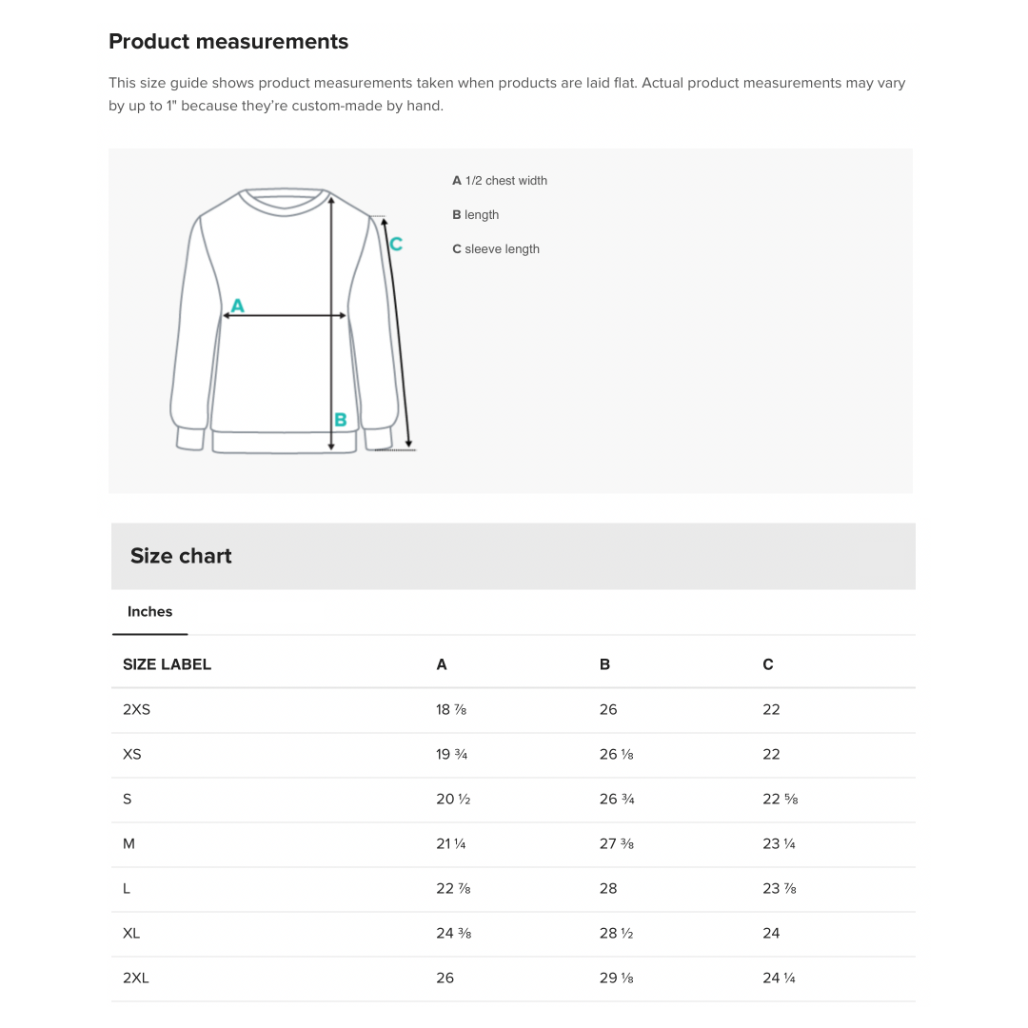Click the C sleeve length legend entry
Viewport: 1028px width, 1028px height.
click(x=496, y=248)
